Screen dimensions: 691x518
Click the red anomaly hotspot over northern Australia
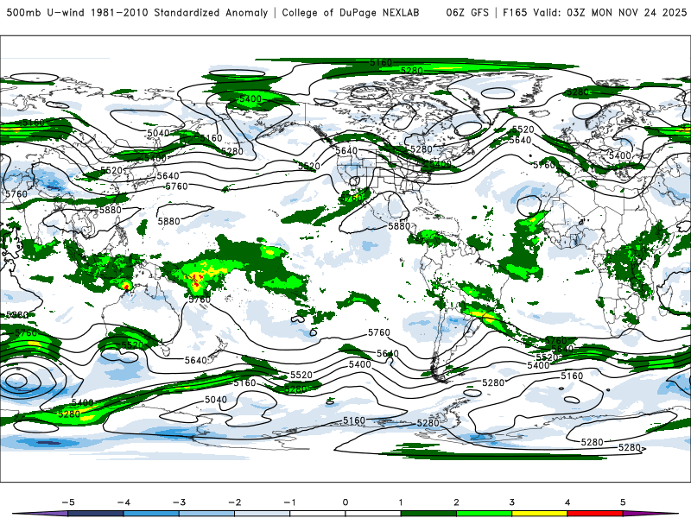click(126, 287)
